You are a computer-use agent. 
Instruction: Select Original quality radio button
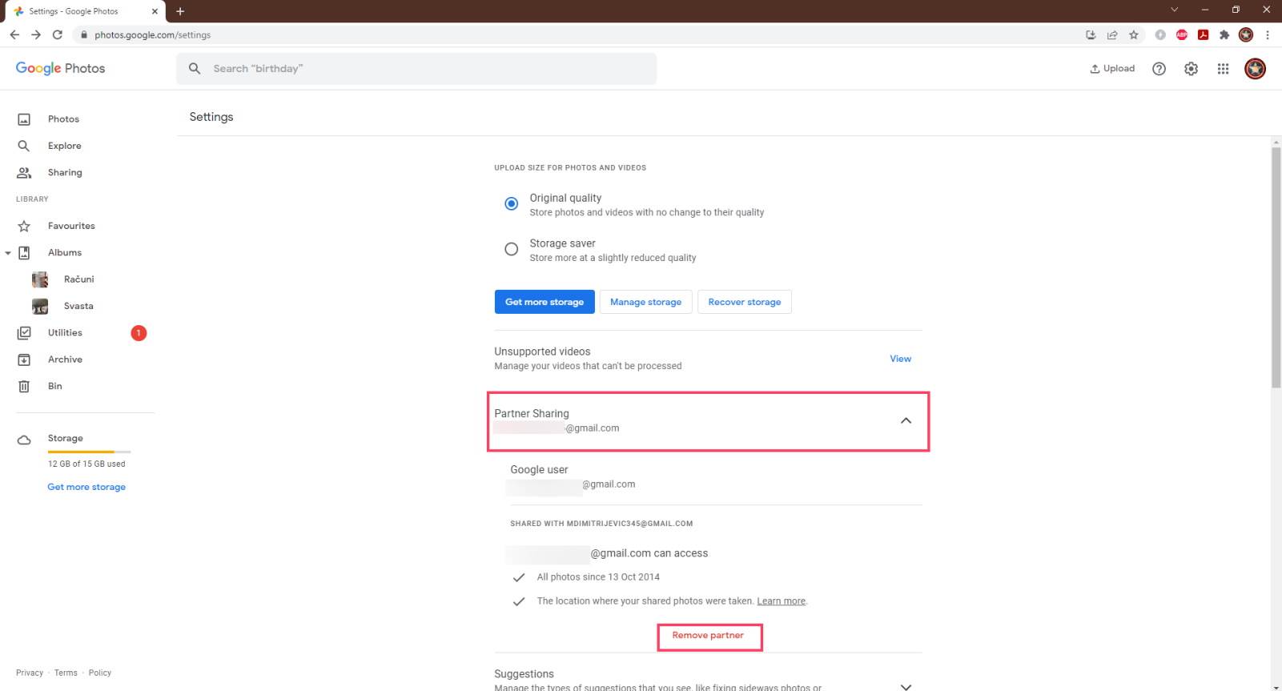pyautogui.click(x=511, y=203)
